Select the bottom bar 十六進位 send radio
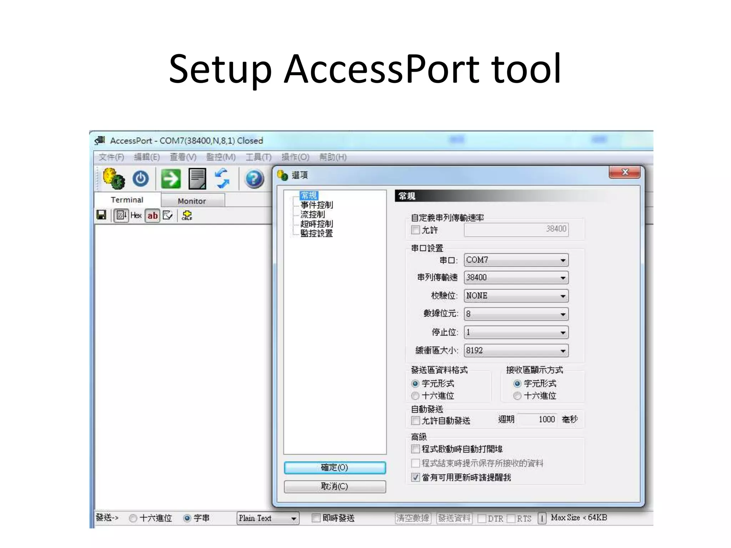This screenshot has width=731, height=548. click(133, 518)
